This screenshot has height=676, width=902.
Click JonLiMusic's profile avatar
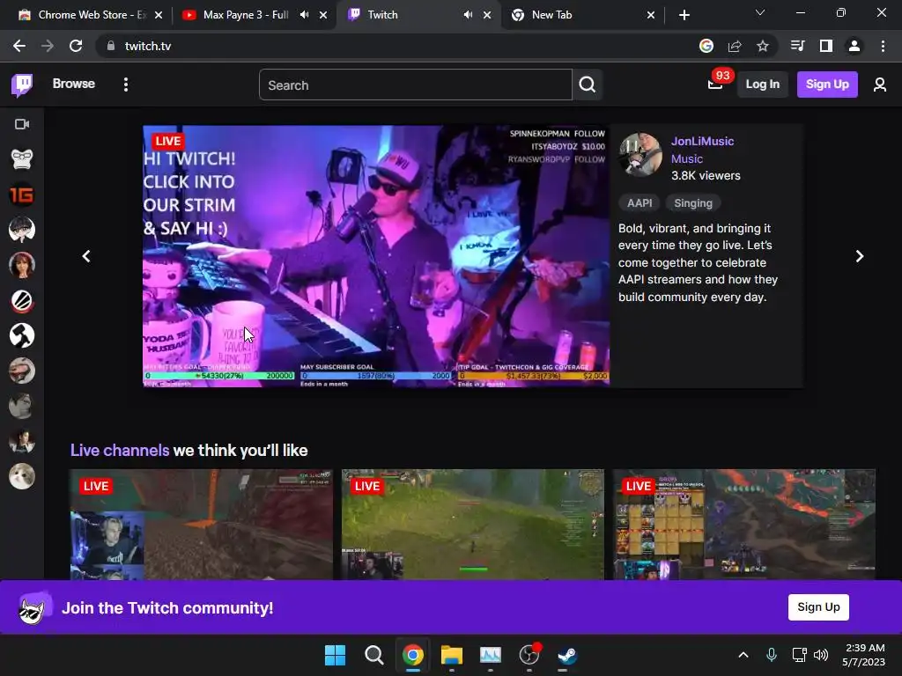pos(640,154)
